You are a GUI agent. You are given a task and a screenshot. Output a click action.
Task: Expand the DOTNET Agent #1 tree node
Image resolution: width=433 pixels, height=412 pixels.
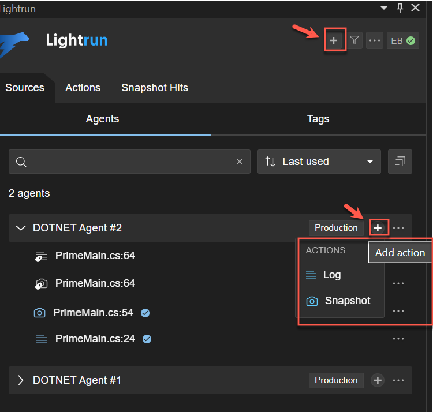pyautogui.click(x=21, y=380)
